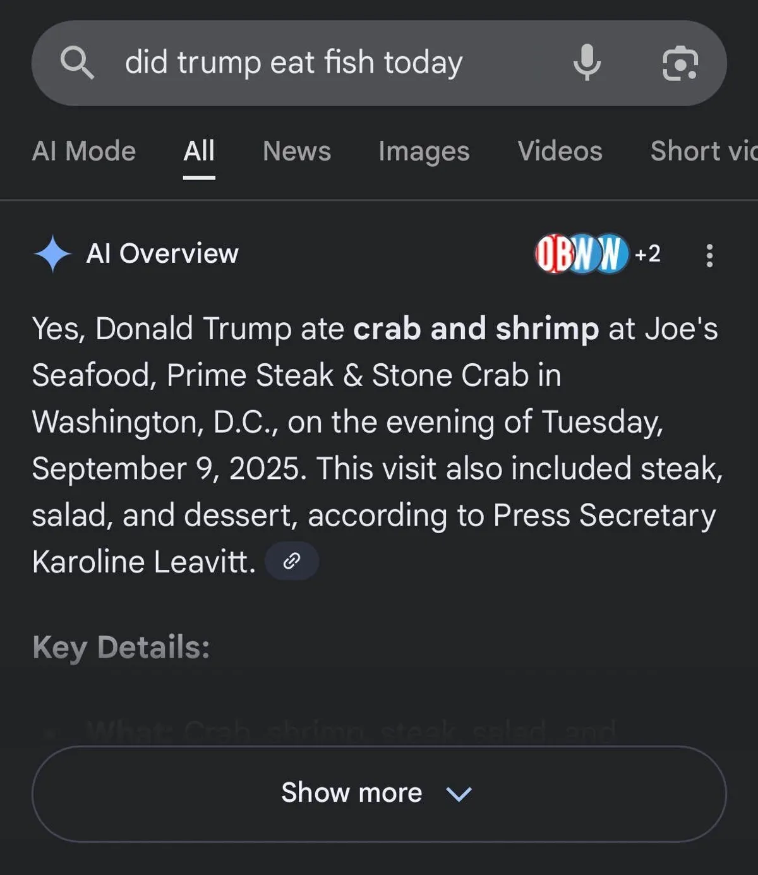Start voice search with the microphone
Viewport: 758px width, 875px height.
[587, 63]
